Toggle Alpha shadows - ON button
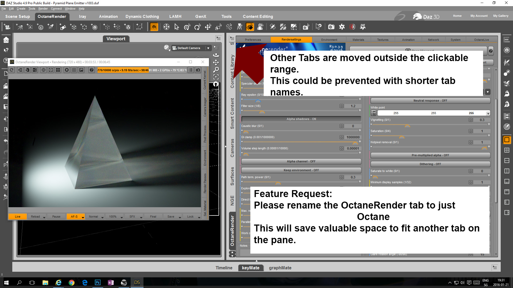513x288 pixels. tap(301, 119)
